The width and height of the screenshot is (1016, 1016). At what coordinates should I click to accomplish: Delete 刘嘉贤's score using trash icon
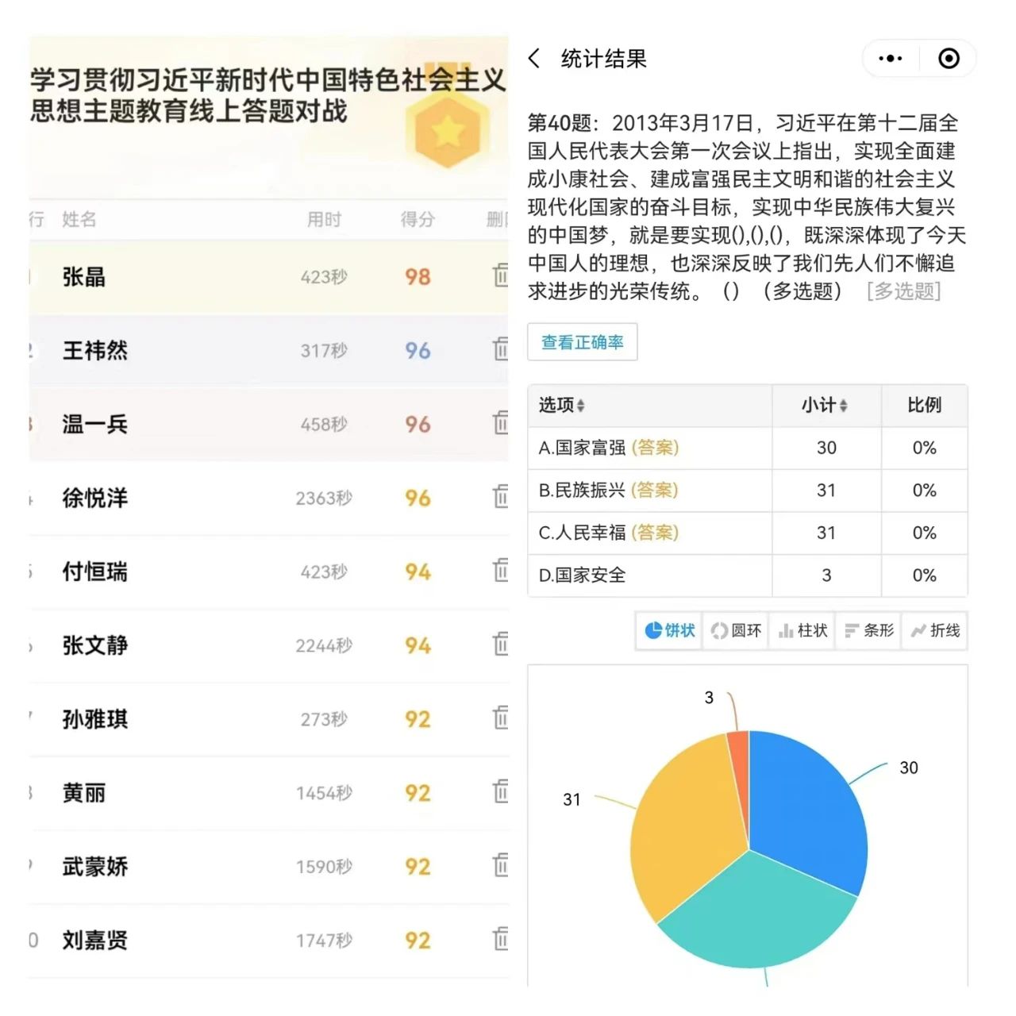click(x=501, y=939)
